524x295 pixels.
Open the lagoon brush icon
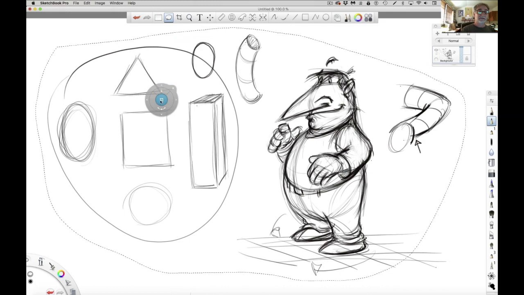click(52, 266)
